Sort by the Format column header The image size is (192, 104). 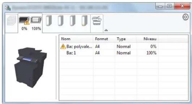pyautogui.click(x=101, y=39)
